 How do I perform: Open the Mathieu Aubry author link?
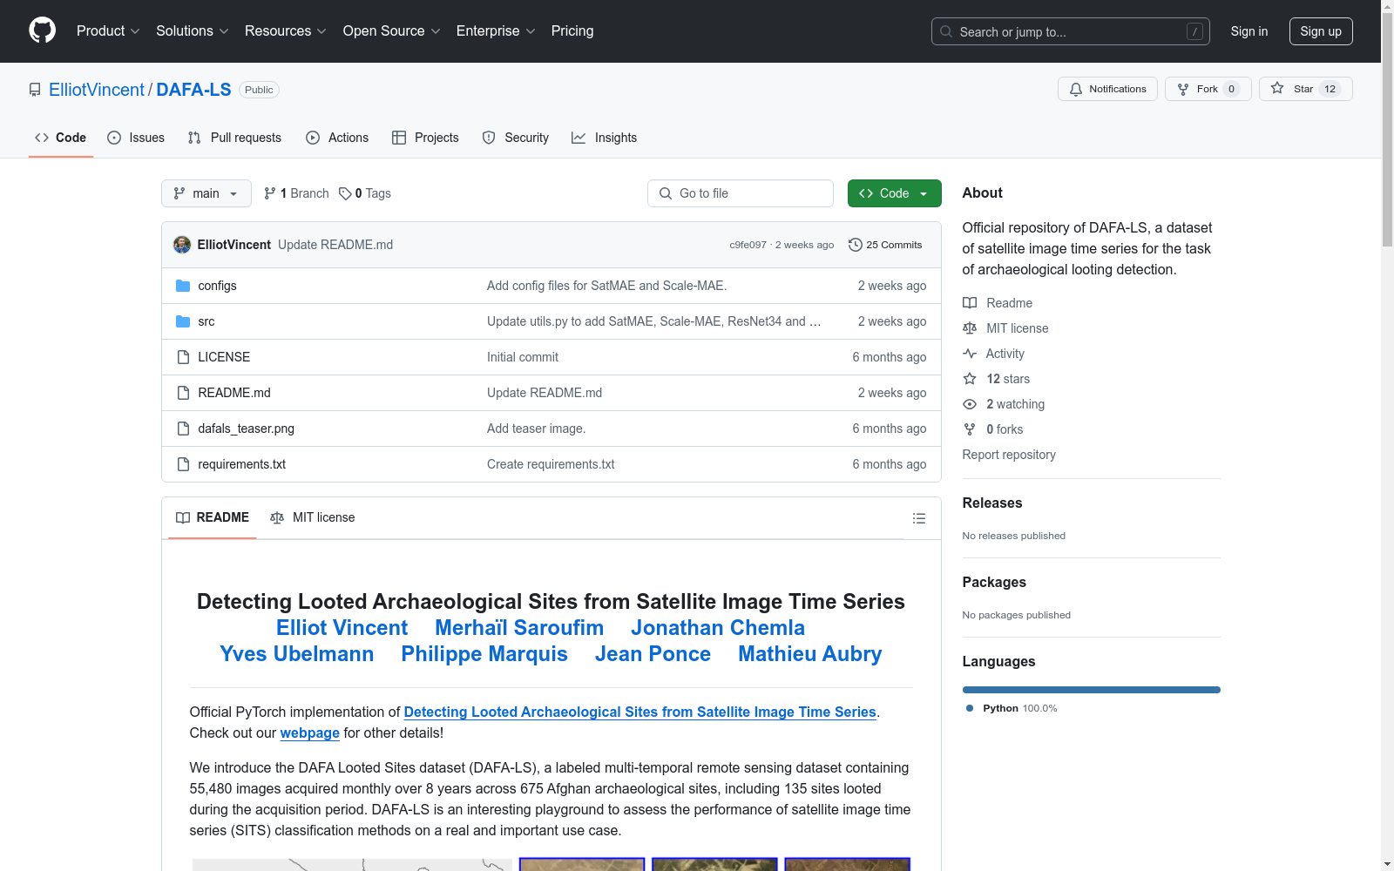[809, 654]
